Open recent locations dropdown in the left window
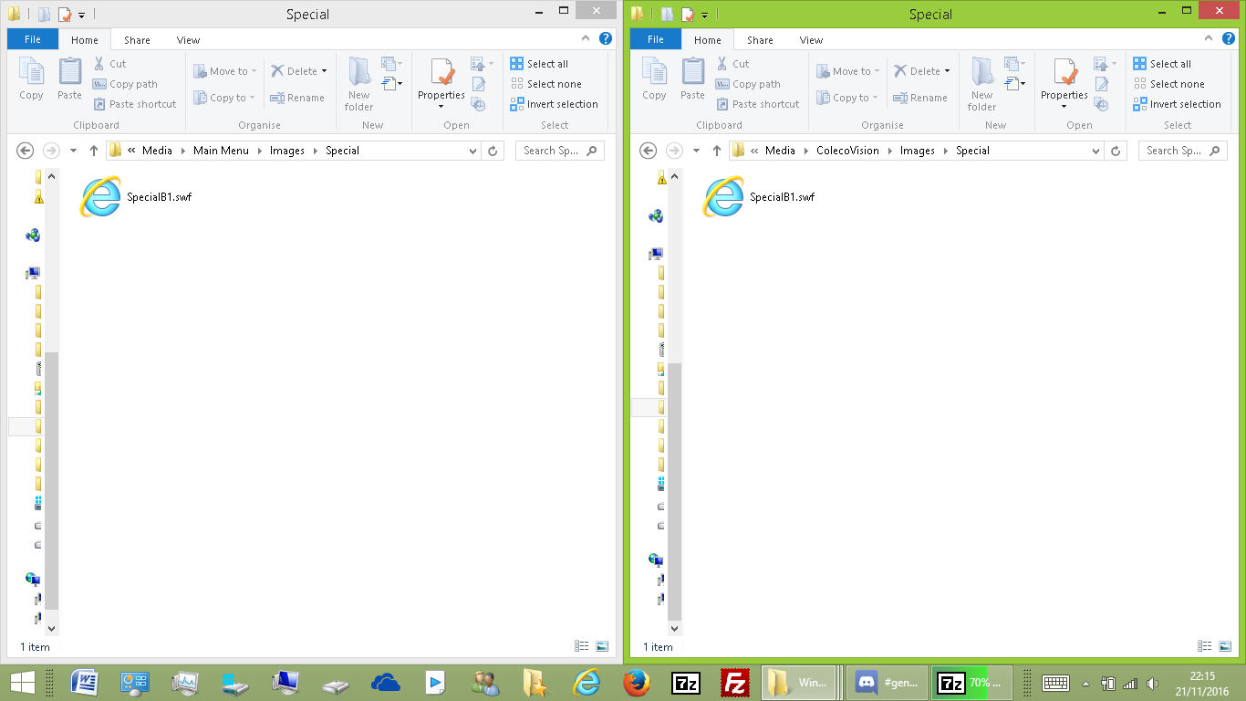The height and width of the screenshot is (701, 1246). pyautogui.click(x=74, y=151)
